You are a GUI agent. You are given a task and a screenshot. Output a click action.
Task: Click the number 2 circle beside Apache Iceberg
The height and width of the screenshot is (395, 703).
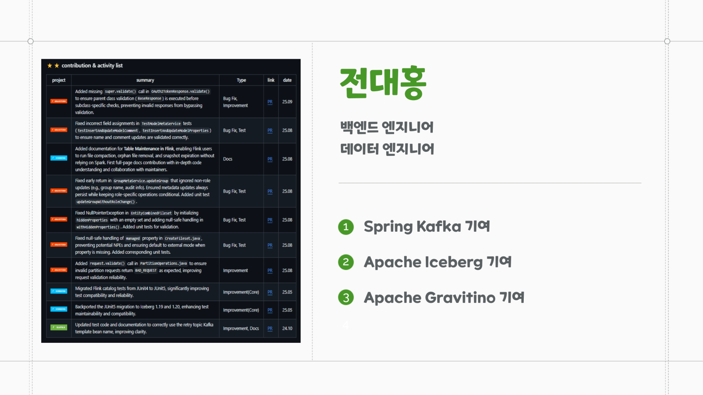click(x=346, y=262)
